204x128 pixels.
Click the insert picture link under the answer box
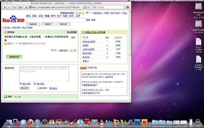point(41,84)
